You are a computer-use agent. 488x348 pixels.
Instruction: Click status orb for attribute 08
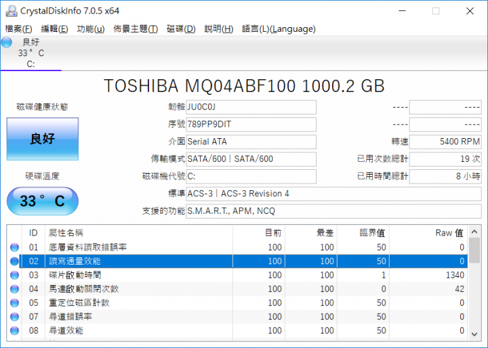14,330
